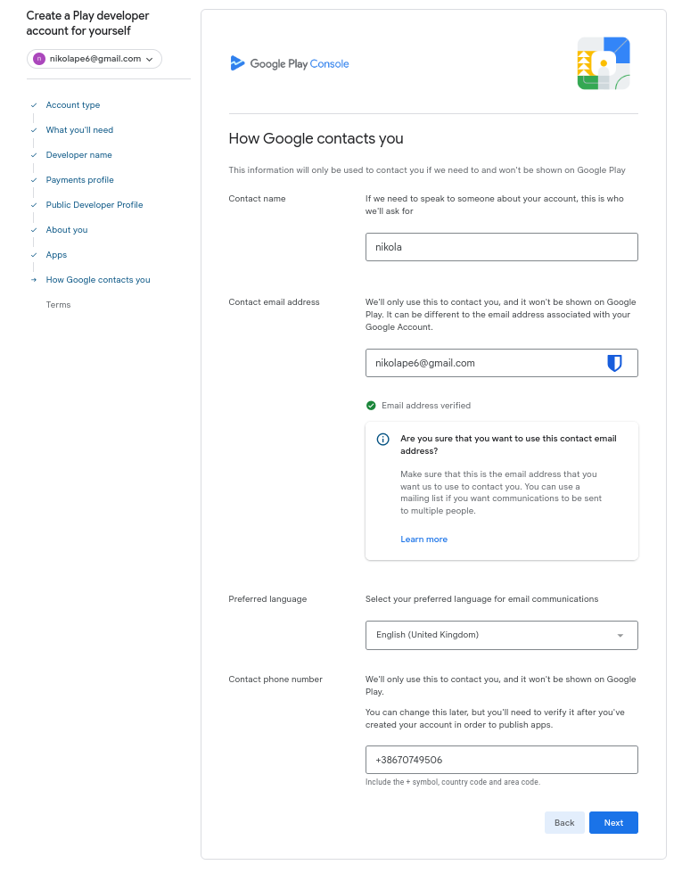Open the account switcher dropdown
The width and height of the screenshot is (682, 873).
(94, 59)
